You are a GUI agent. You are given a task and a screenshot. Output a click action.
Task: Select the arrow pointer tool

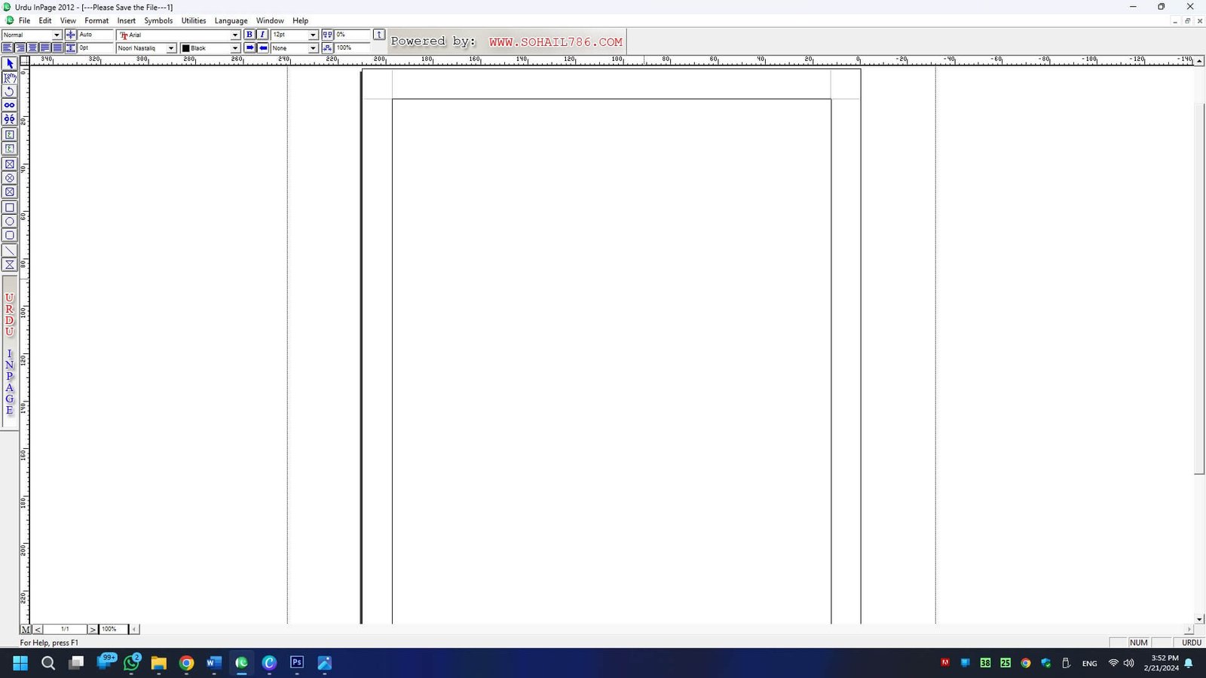10,64
